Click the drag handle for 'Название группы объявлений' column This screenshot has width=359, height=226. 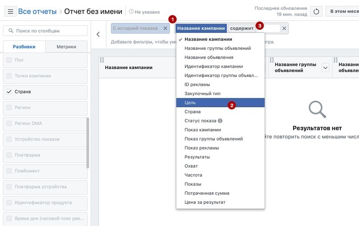pyautogui.click(x=272, y=60)
